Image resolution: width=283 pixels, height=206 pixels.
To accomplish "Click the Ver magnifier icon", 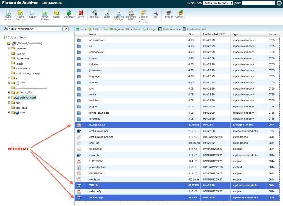I will tap(155, 13).
